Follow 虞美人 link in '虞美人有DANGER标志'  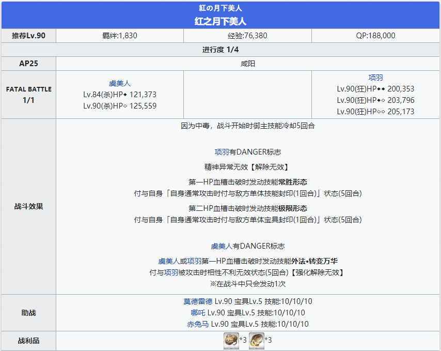[x=222, y=246]
